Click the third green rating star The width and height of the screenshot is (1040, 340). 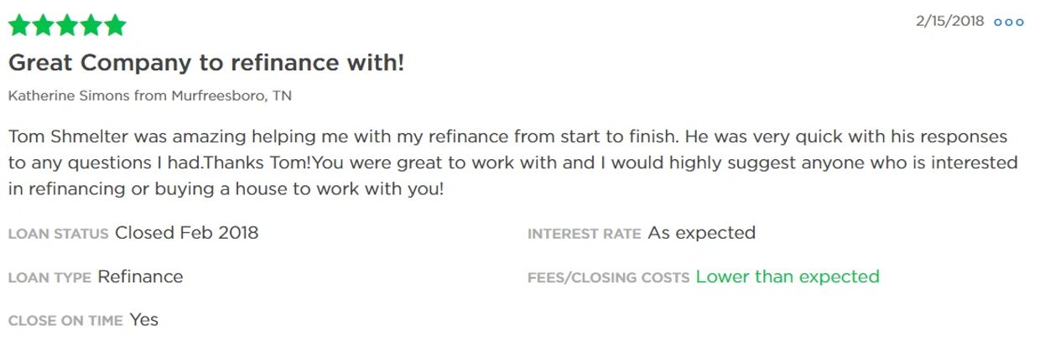click(66, 26)
